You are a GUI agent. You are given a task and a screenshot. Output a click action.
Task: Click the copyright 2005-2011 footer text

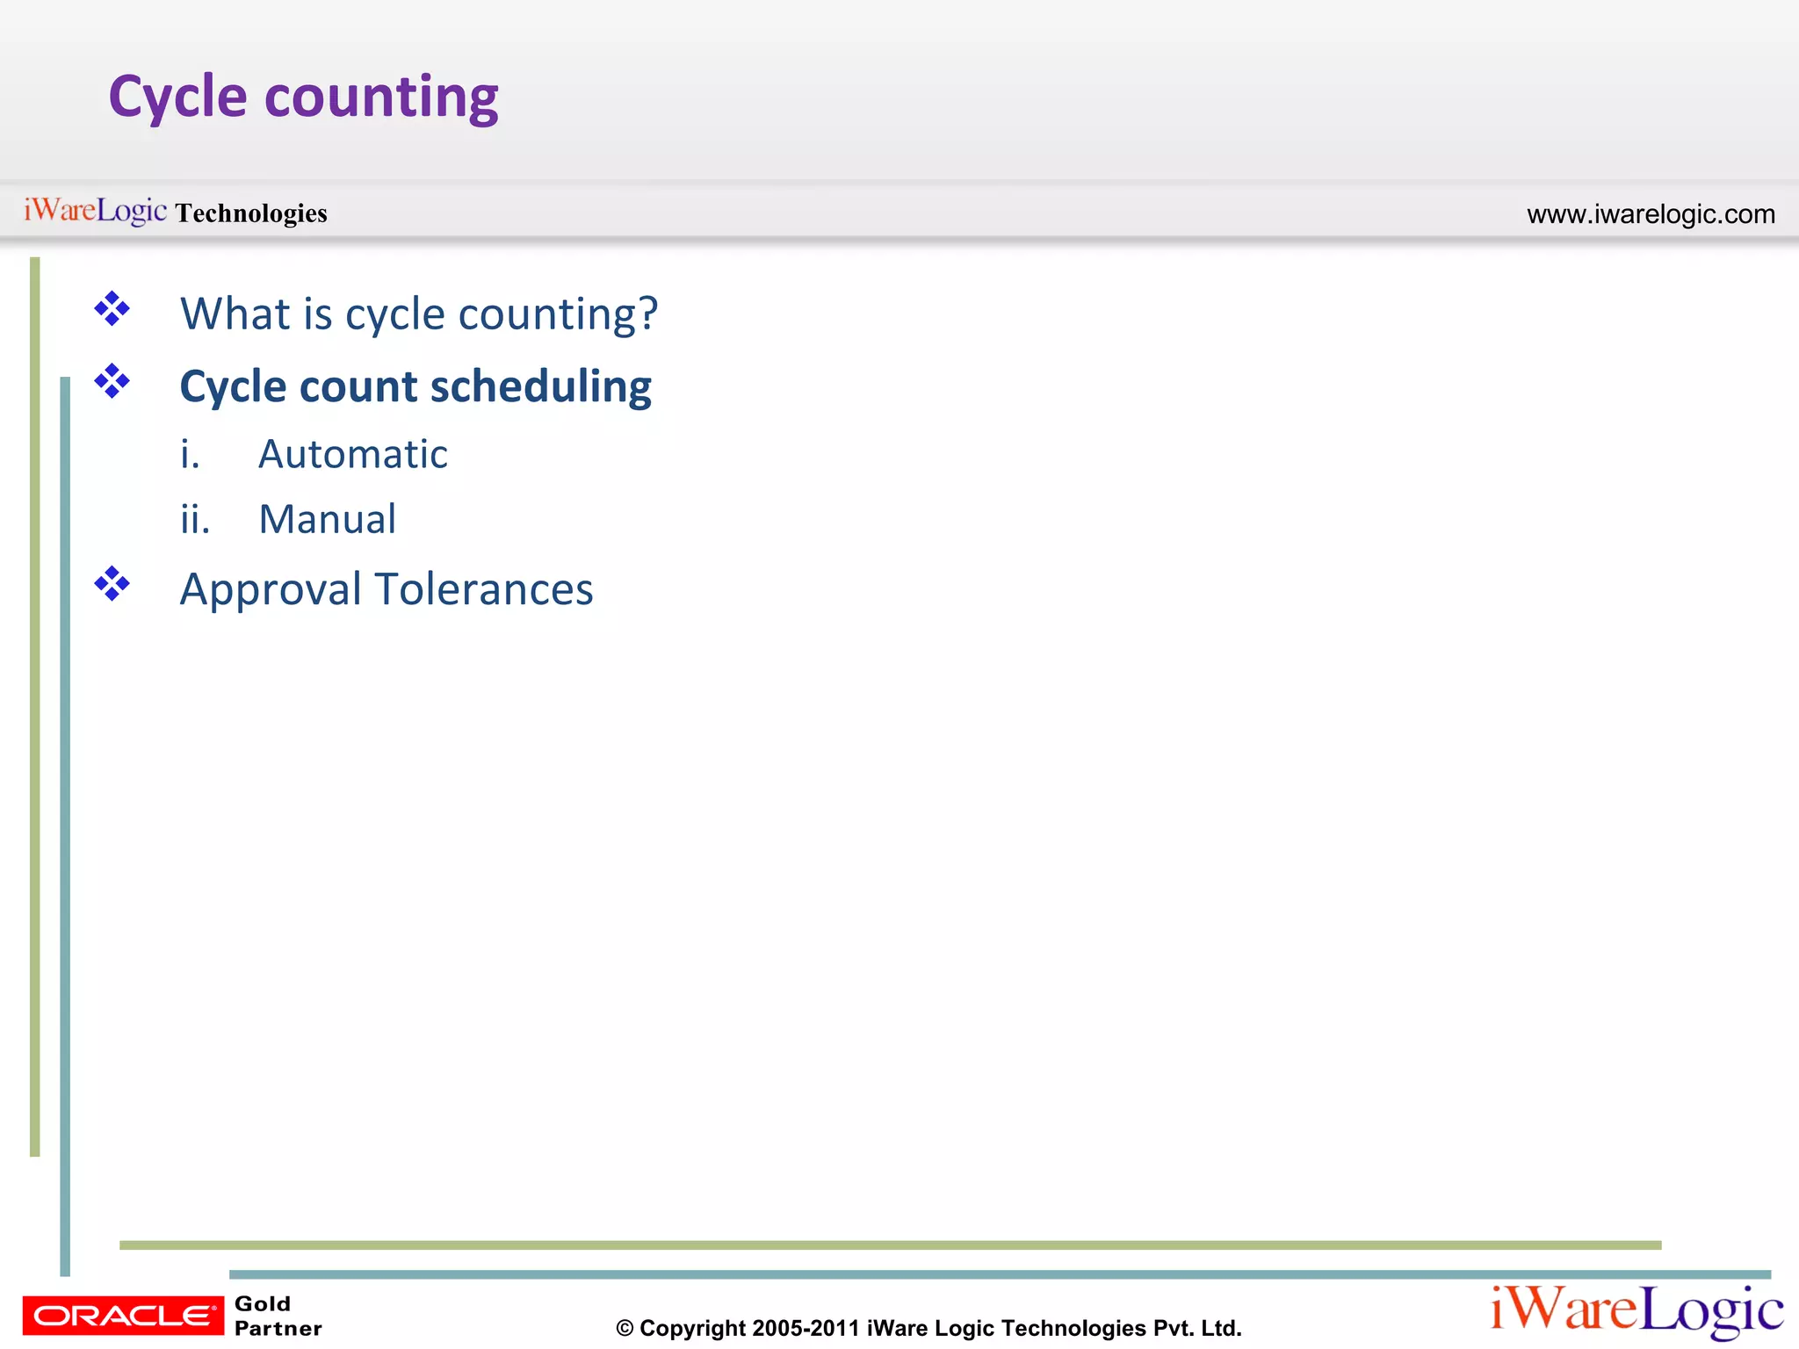click(x=928, y=1328)
